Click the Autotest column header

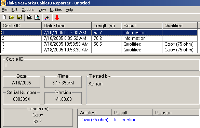point(95,113)
